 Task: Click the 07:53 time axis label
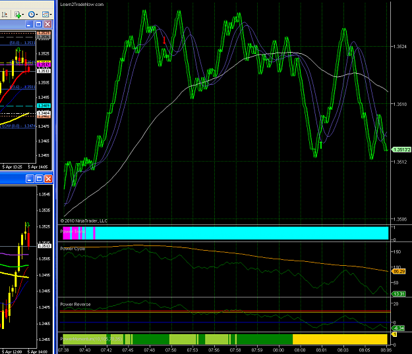pos(192,350)
